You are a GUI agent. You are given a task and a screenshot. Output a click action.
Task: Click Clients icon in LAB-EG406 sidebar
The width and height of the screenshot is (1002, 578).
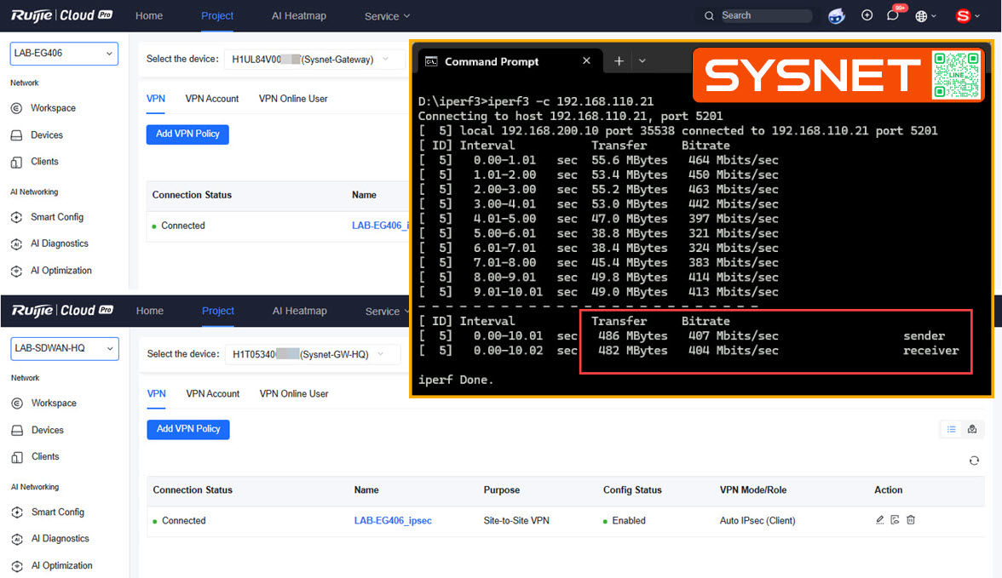17,163
